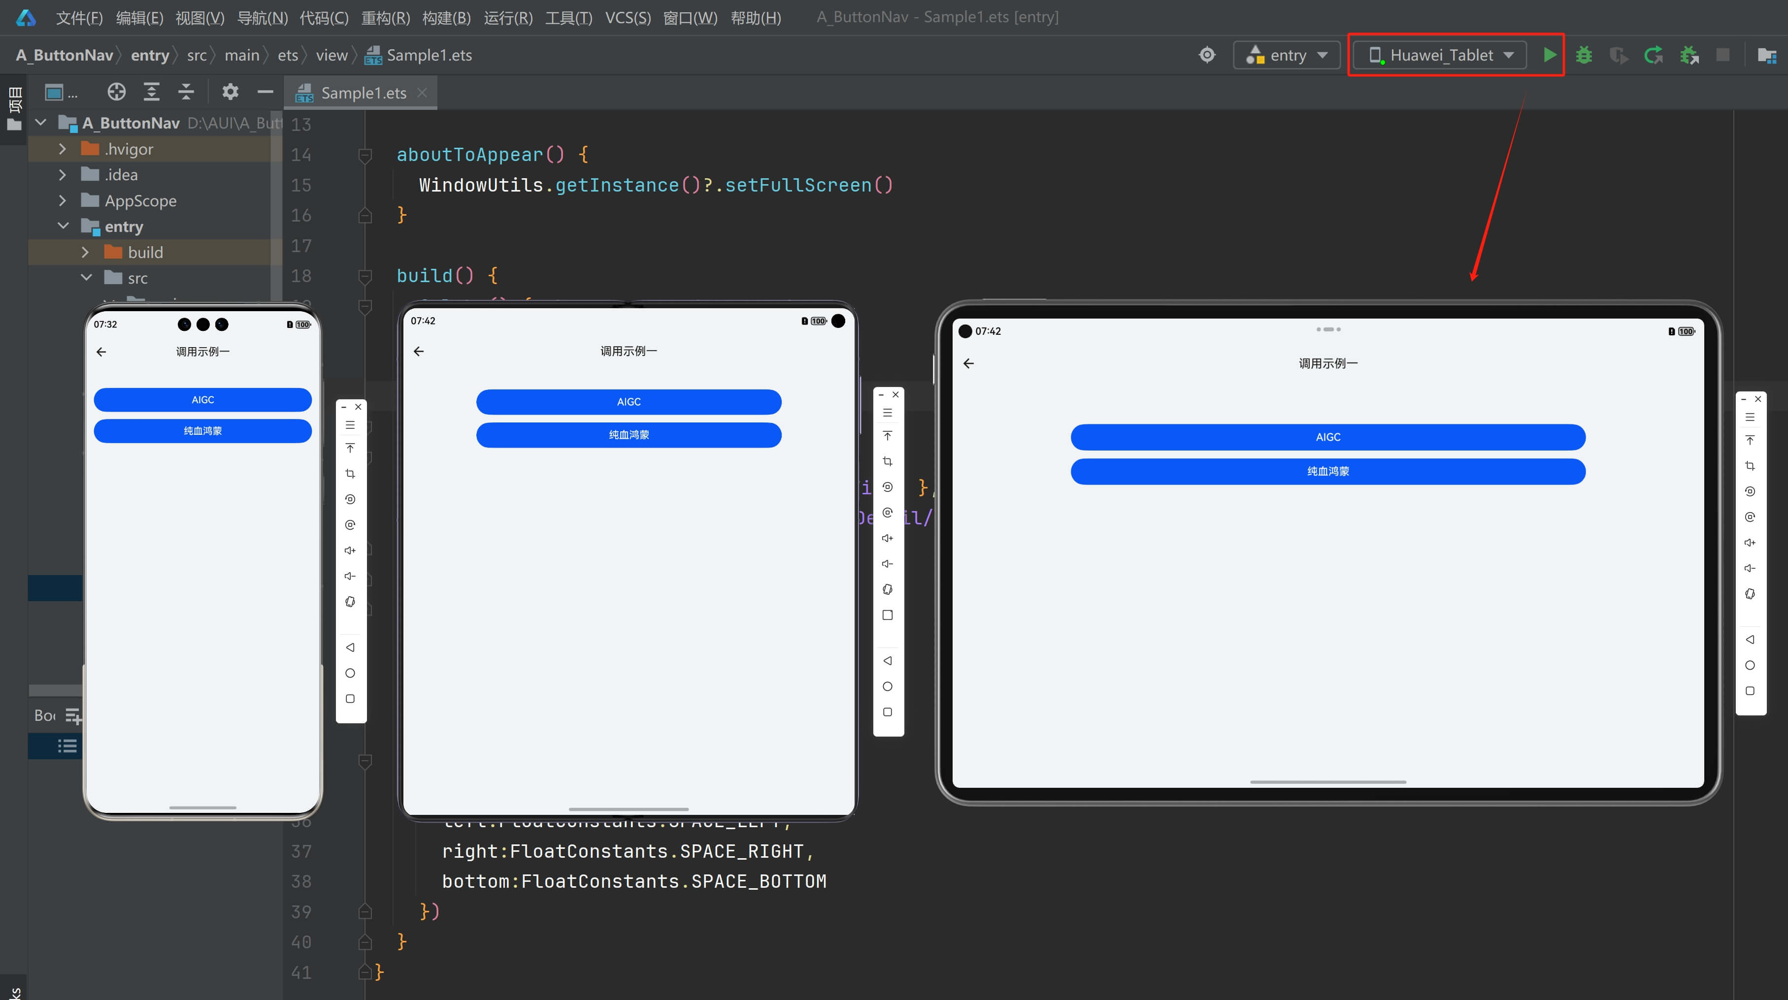
Task: Click back arrow in tablet emulator
Action: [969, 364]
